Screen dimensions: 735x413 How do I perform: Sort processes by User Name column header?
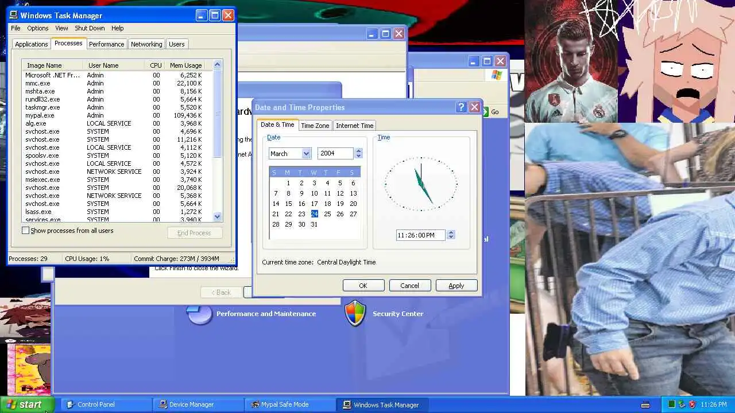click(x=114, y=65)
